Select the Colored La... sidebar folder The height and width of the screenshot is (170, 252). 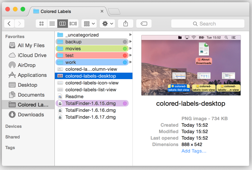point(28,105)
